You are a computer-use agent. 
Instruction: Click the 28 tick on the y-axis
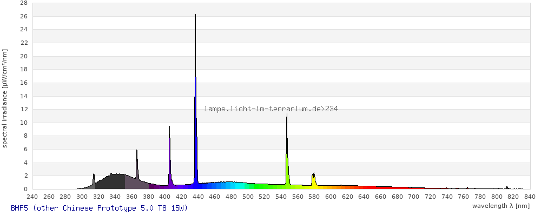pos(23,3)
